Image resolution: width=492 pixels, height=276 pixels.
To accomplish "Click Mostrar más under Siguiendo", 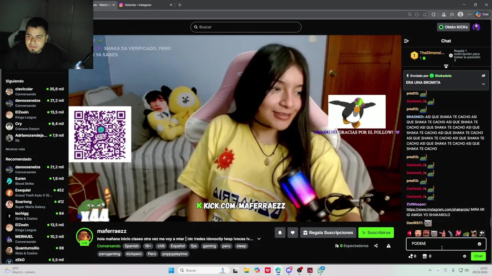I will 15,149.
